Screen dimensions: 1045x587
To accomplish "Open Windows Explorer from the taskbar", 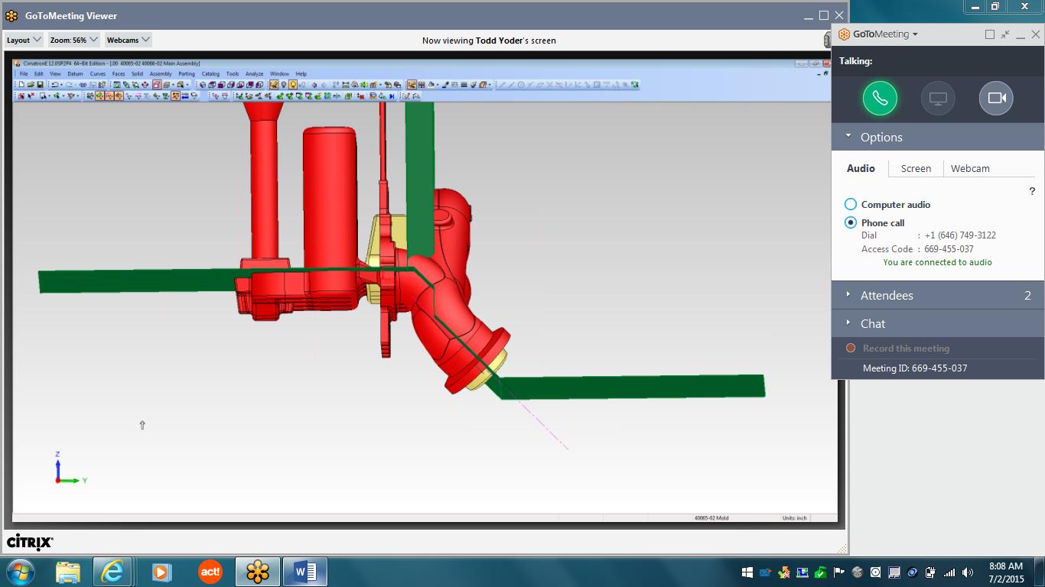I will click(x=68, y=572).
